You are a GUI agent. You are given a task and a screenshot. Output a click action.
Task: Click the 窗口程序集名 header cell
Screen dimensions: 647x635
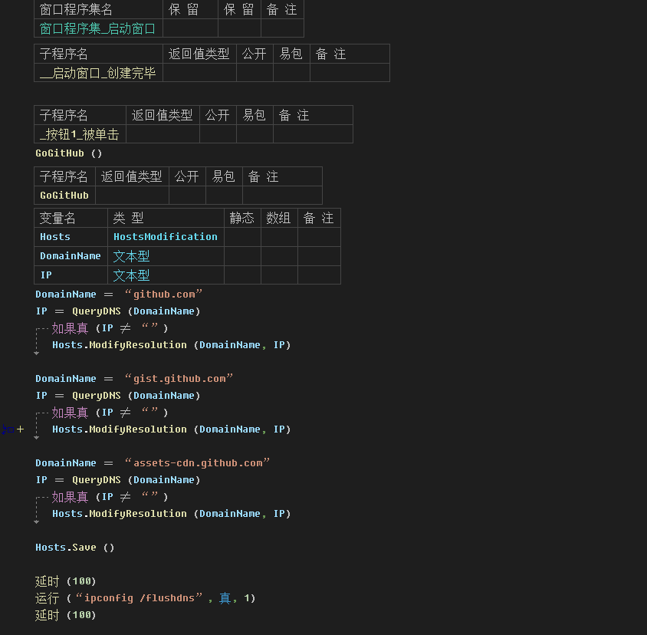[x=98, y=9]
